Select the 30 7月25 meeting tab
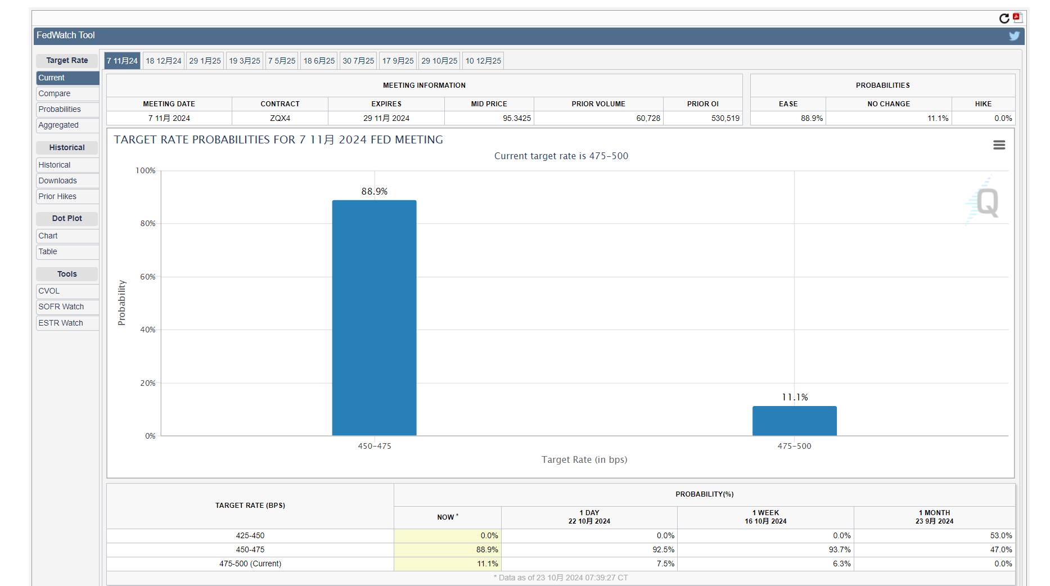 pyautogui.click(x=358, y=61)
